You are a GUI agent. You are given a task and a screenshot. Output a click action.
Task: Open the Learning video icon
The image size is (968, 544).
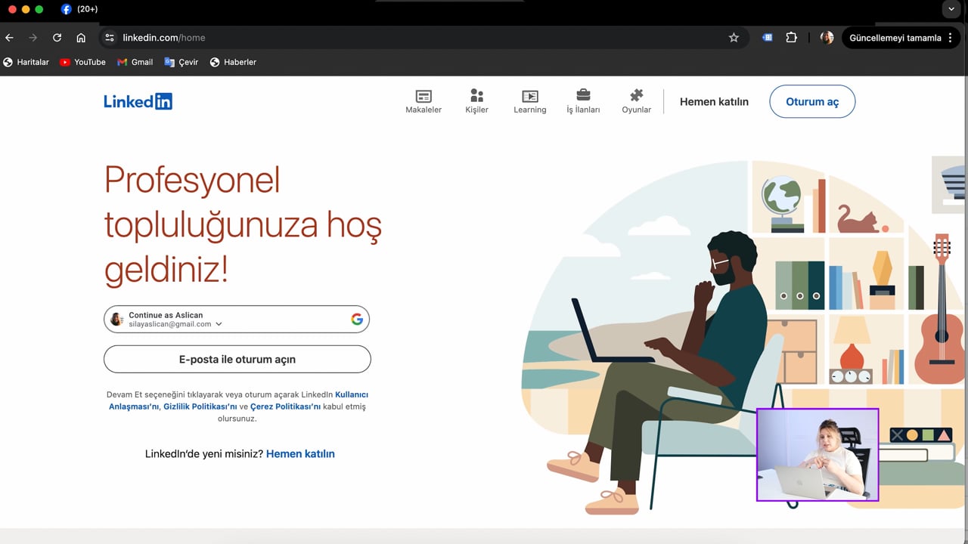[x=530, y=96]
